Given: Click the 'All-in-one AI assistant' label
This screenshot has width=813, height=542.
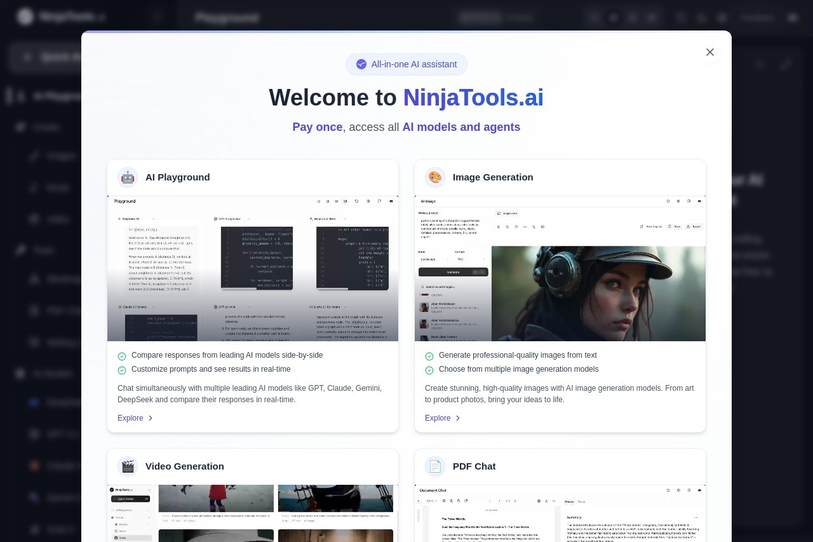Looking at the screenshot, I should (414, 64).
